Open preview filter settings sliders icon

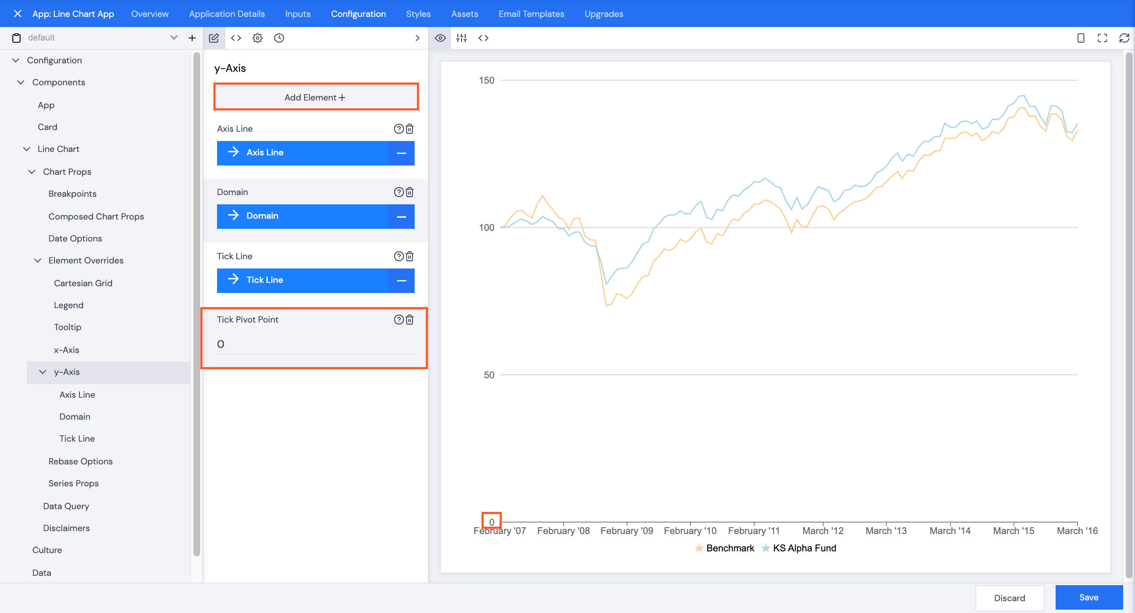tap(462, 38)
